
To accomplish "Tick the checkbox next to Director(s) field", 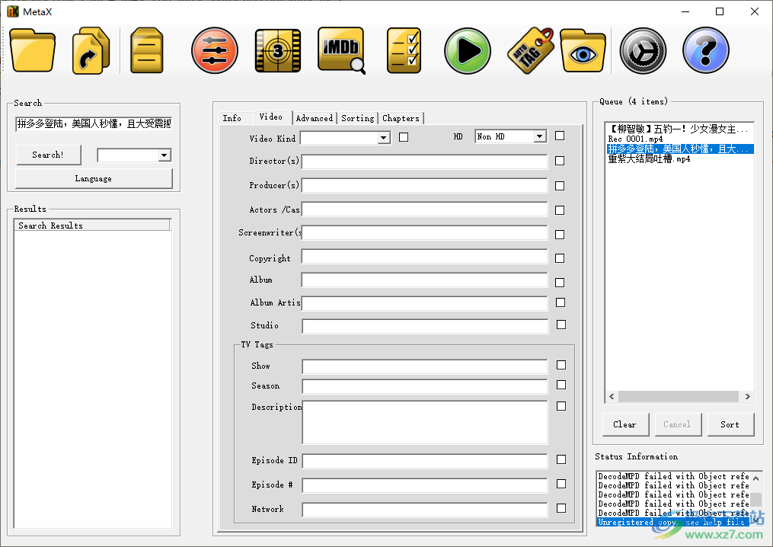I will pyautogui.click(x=560, y=162).
